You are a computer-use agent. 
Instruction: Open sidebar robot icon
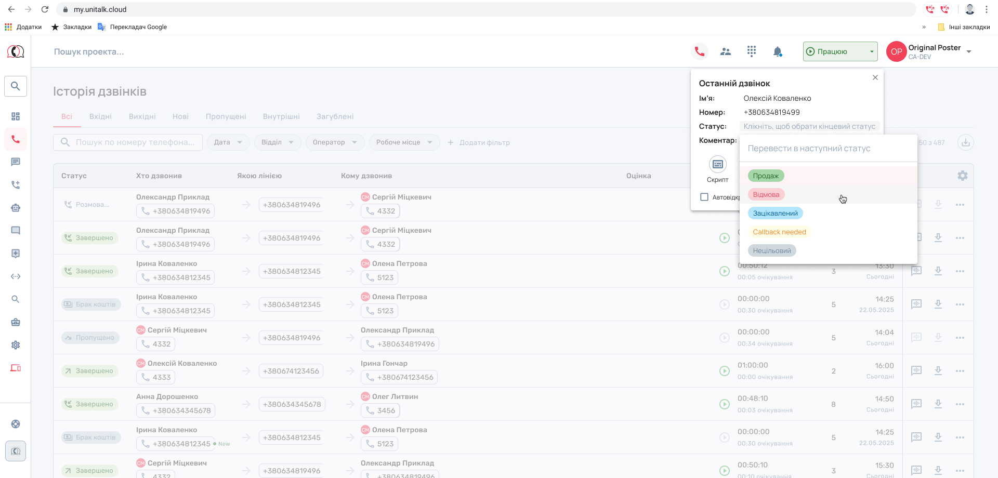coord(16,208)
